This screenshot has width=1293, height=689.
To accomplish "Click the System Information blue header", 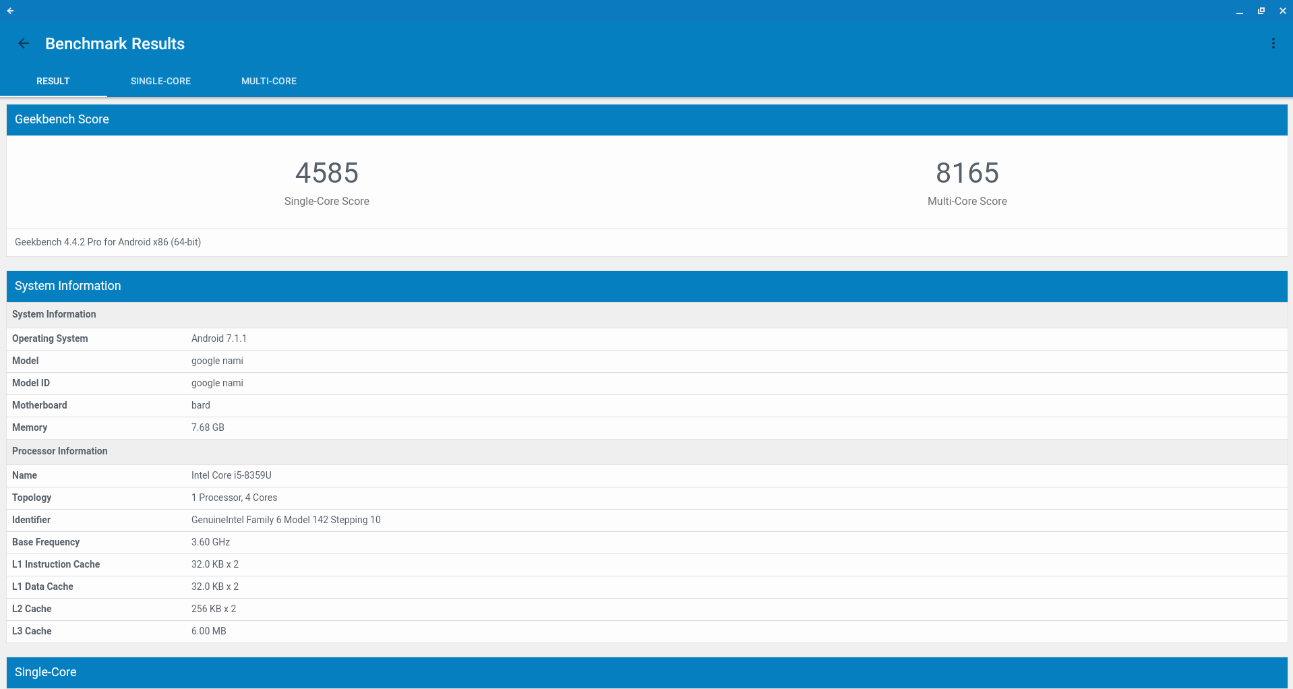I will pos(68,286).
